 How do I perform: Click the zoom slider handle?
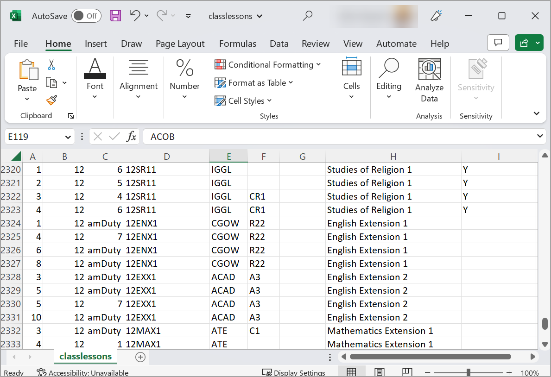point(469,372)
